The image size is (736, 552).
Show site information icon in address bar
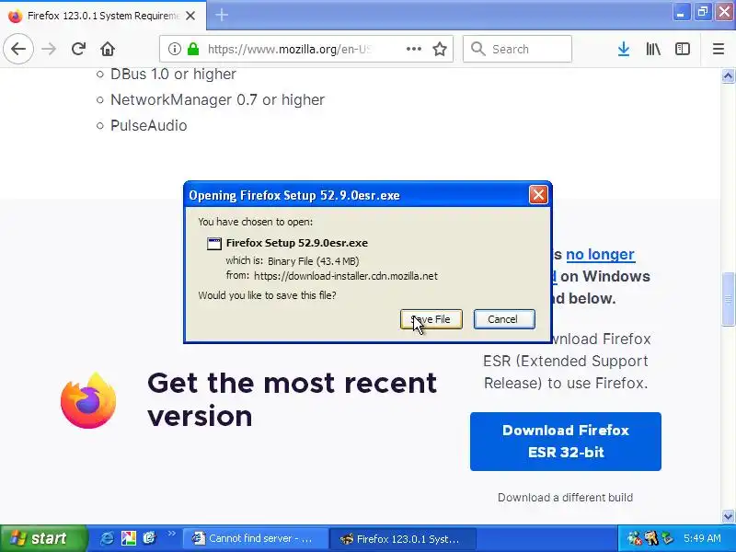point(174,49)
